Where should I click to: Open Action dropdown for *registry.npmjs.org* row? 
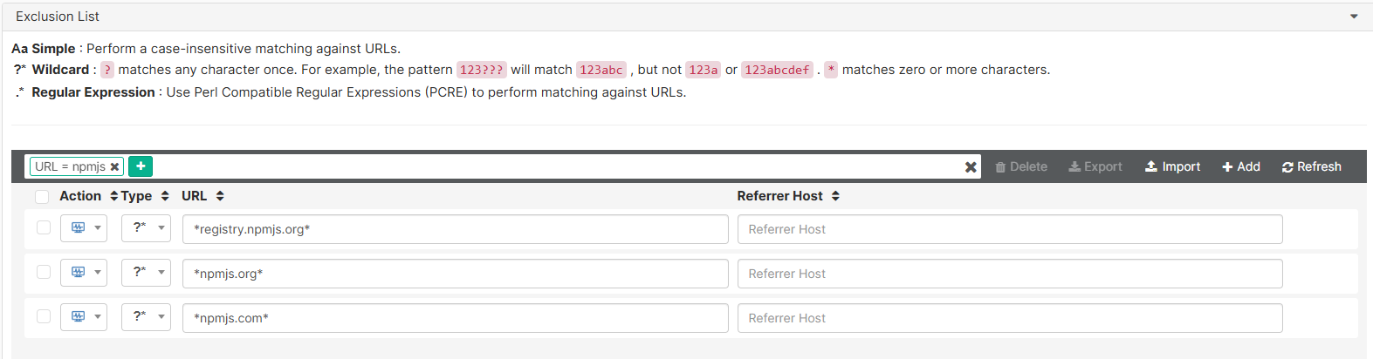84,228
